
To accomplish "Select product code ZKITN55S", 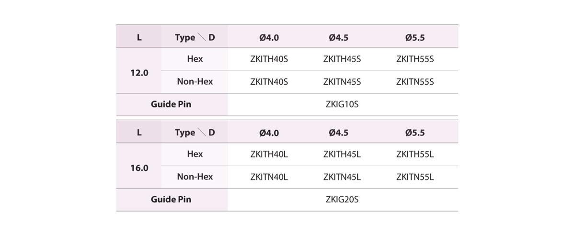I will pos(415,82).
